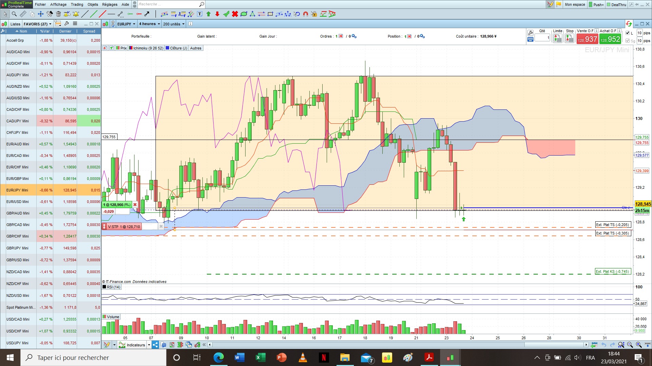This screenshot has width=652, height=366.
Task: Click the magnet snap tool icon
Action: (x=306, y=14)
